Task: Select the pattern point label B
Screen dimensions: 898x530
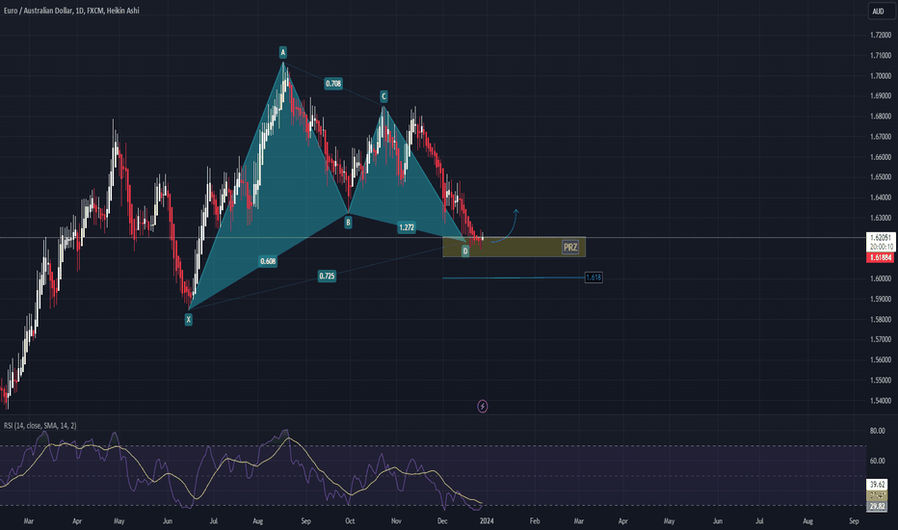Action: (x=348, y=223)
